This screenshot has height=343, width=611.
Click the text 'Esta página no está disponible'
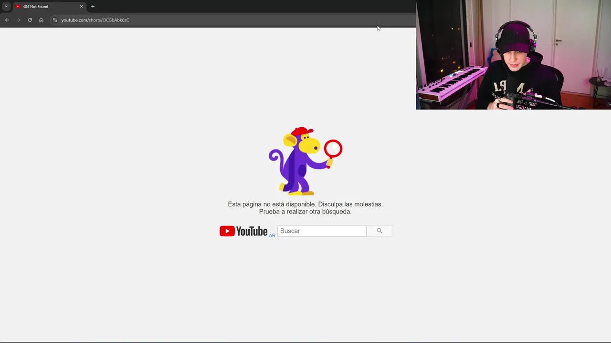[272, 204]
